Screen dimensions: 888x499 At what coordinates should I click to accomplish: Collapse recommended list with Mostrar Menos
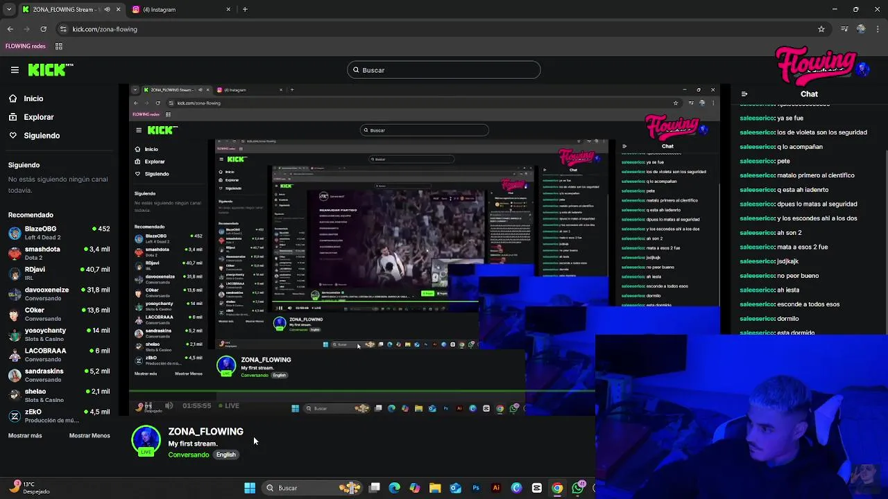(89, 435)
